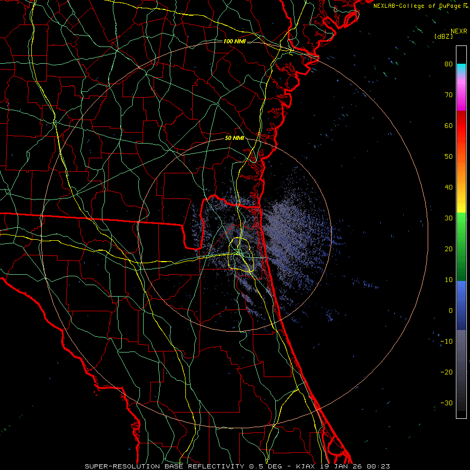The height and width of the screenshot is (470, 470).
Task: Click the 20 dBZ scale value
Action: 449,249
